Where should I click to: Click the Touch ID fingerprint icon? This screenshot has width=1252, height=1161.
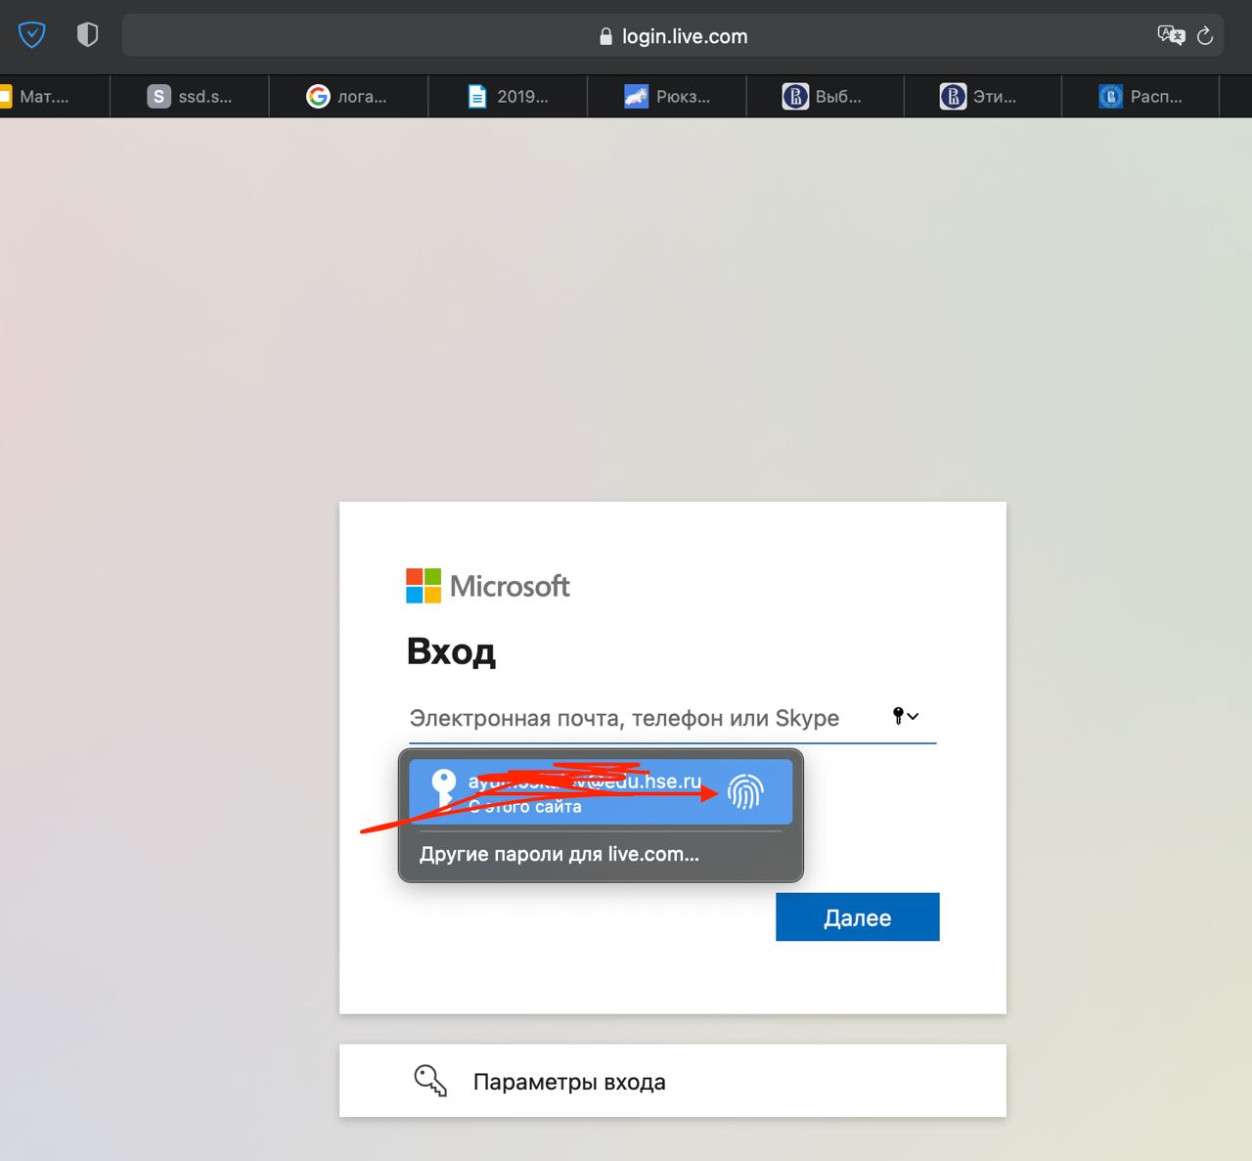745,792
